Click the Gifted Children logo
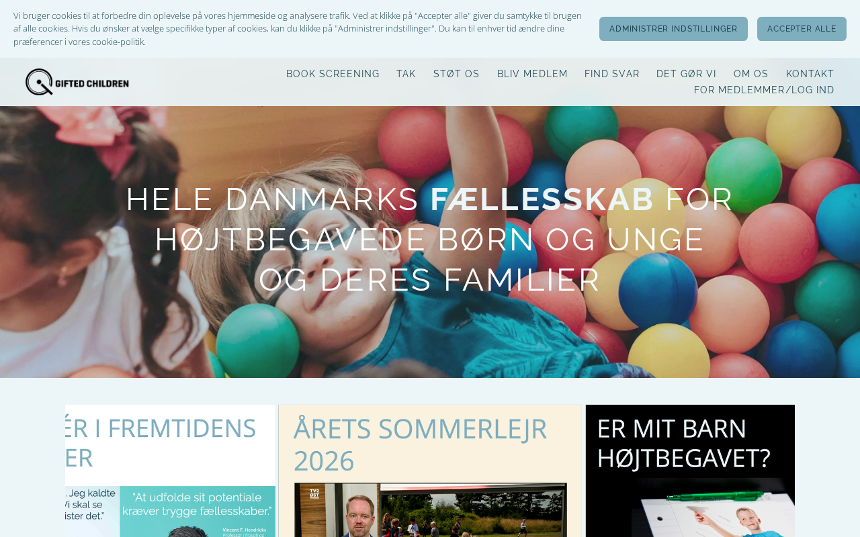 (x=77, y=82)
